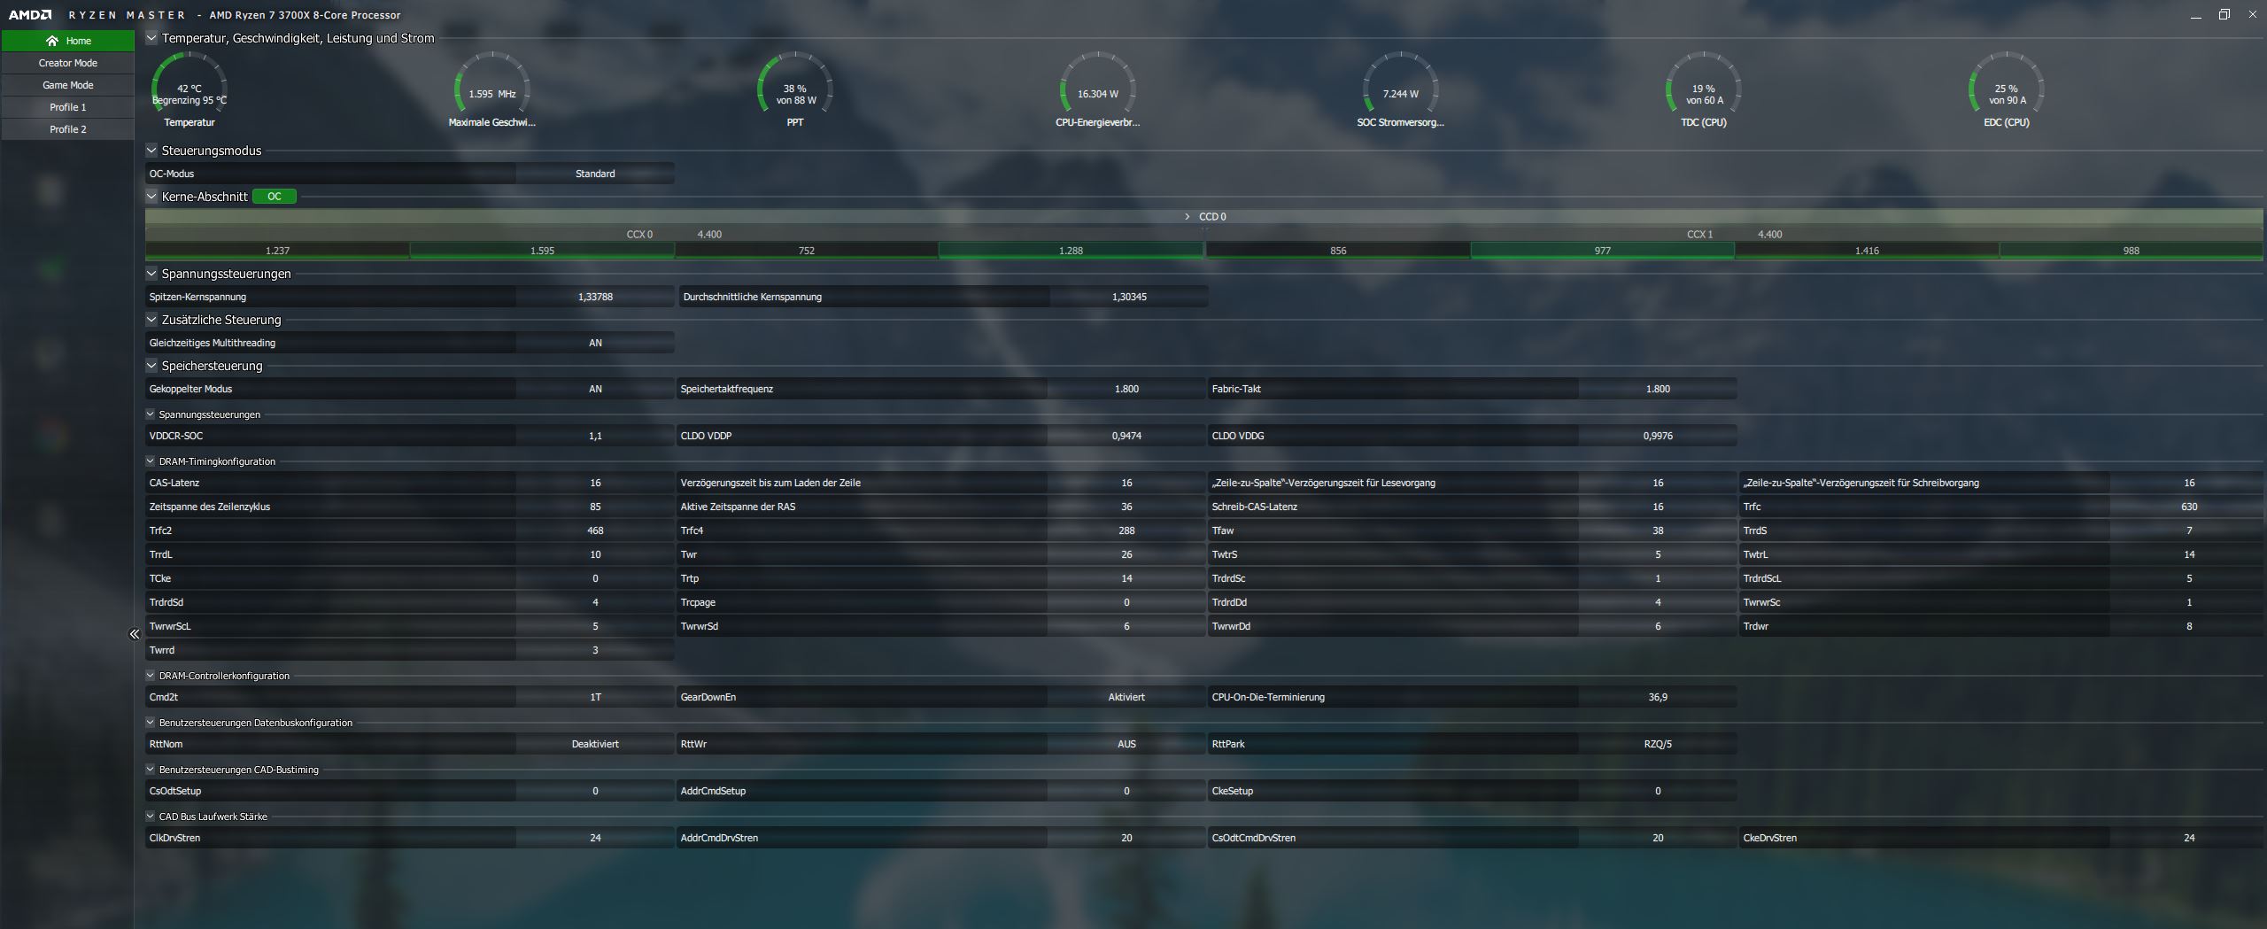Select the core bar showing 977

click(x=1603, y=251)
